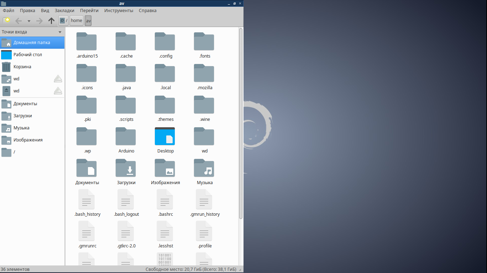
Task: Open Изображения bookmark in the sidebar
Action: pos(32,140)
